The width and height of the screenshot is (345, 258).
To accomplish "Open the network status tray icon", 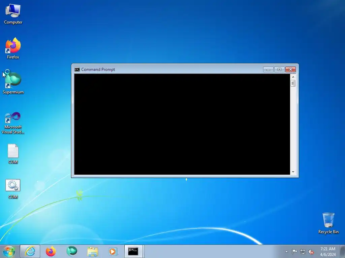I will (x=303, y=252).
